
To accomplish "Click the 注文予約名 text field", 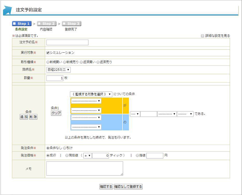I will (x=67, y=42).
